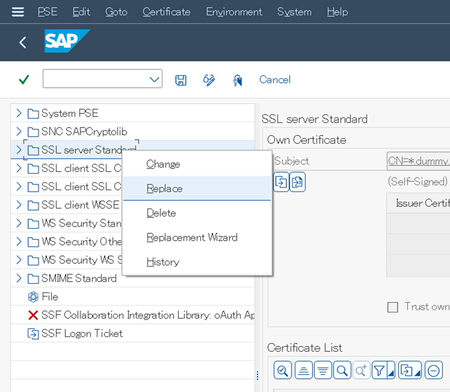
Task: Open the hamburger menu at top left
Action: pyautogui.click(x=18, y=12)
